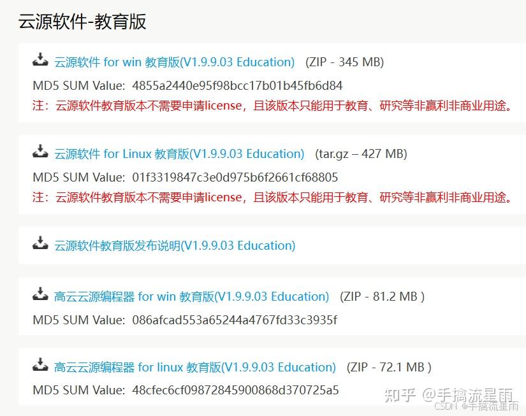The image size is (526, 416).
Task: Click the ZIP - 345 MB size label
Action: coord(344,62)
